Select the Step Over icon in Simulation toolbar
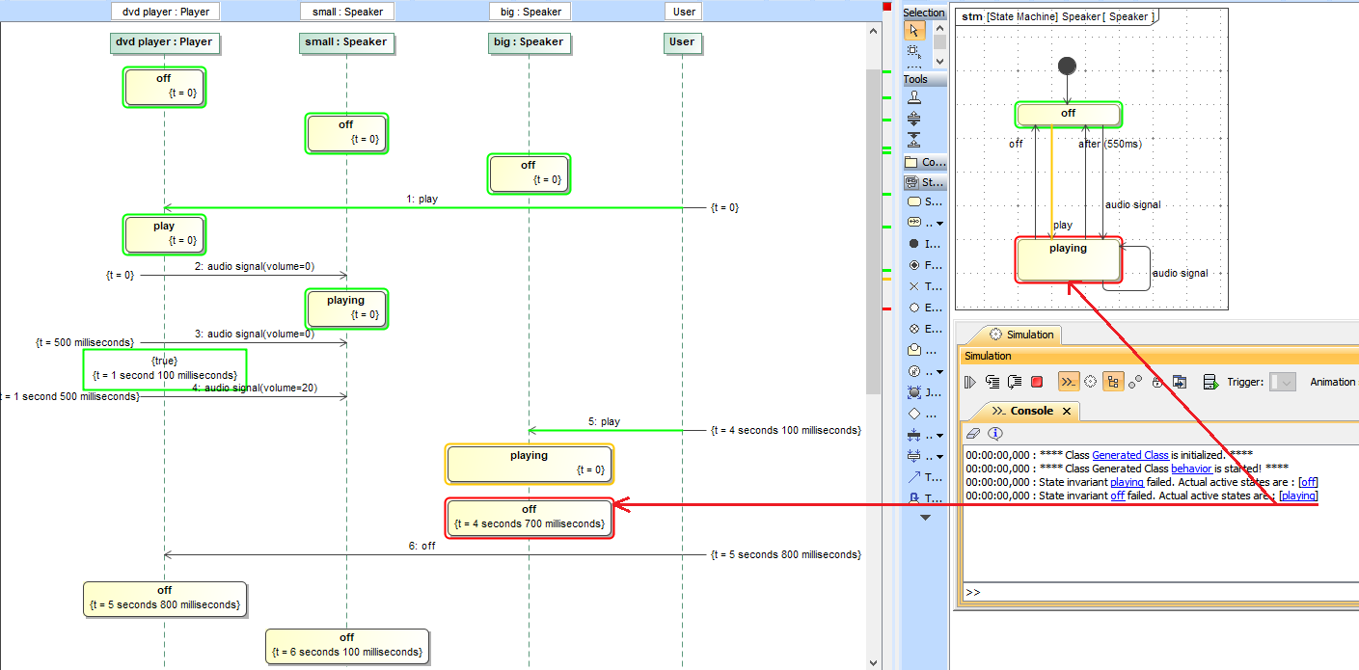This screenshot has width=1359, height=670. point(1016,381)
